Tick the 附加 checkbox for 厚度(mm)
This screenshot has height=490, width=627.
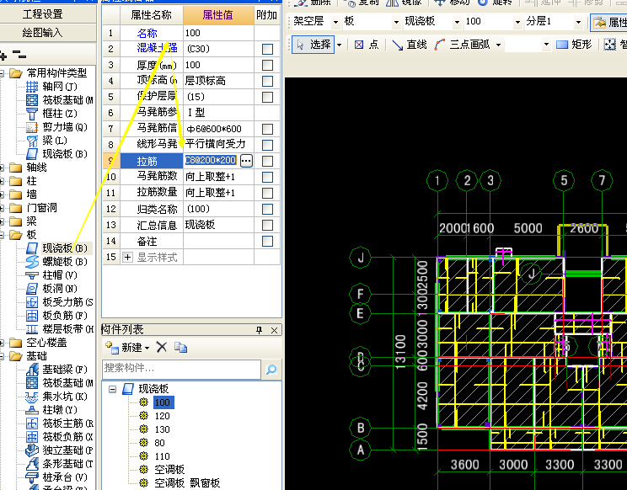pos(267,65)
